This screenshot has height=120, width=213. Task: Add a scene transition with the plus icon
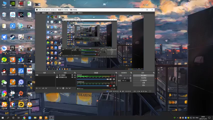[x=125, y=78]
